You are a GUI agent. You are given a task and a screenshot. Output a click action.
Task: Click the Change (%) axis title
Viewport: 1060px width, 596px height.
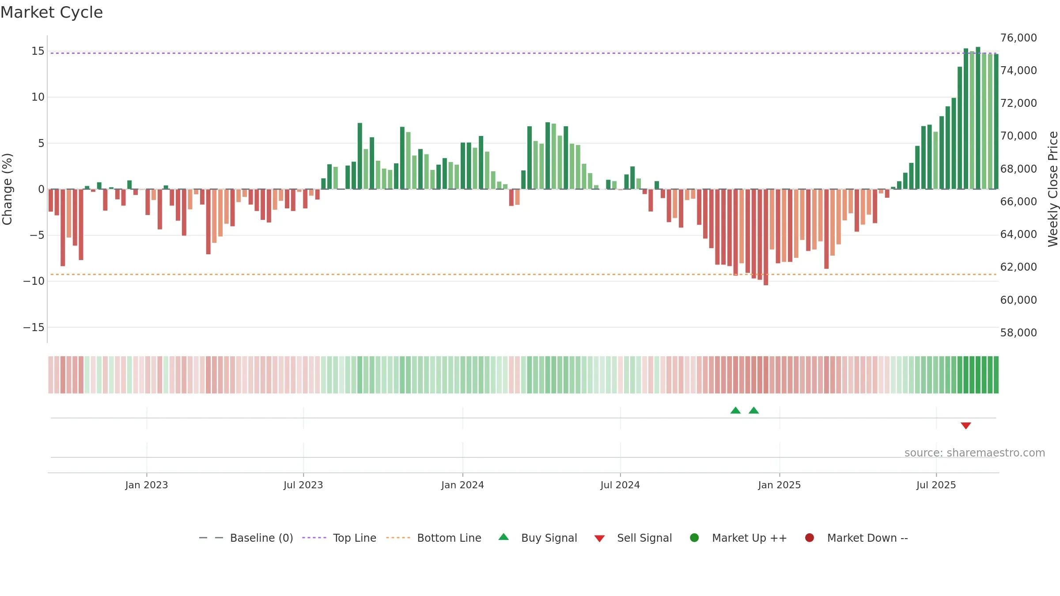pyautogui.click(x=7, y=189)
